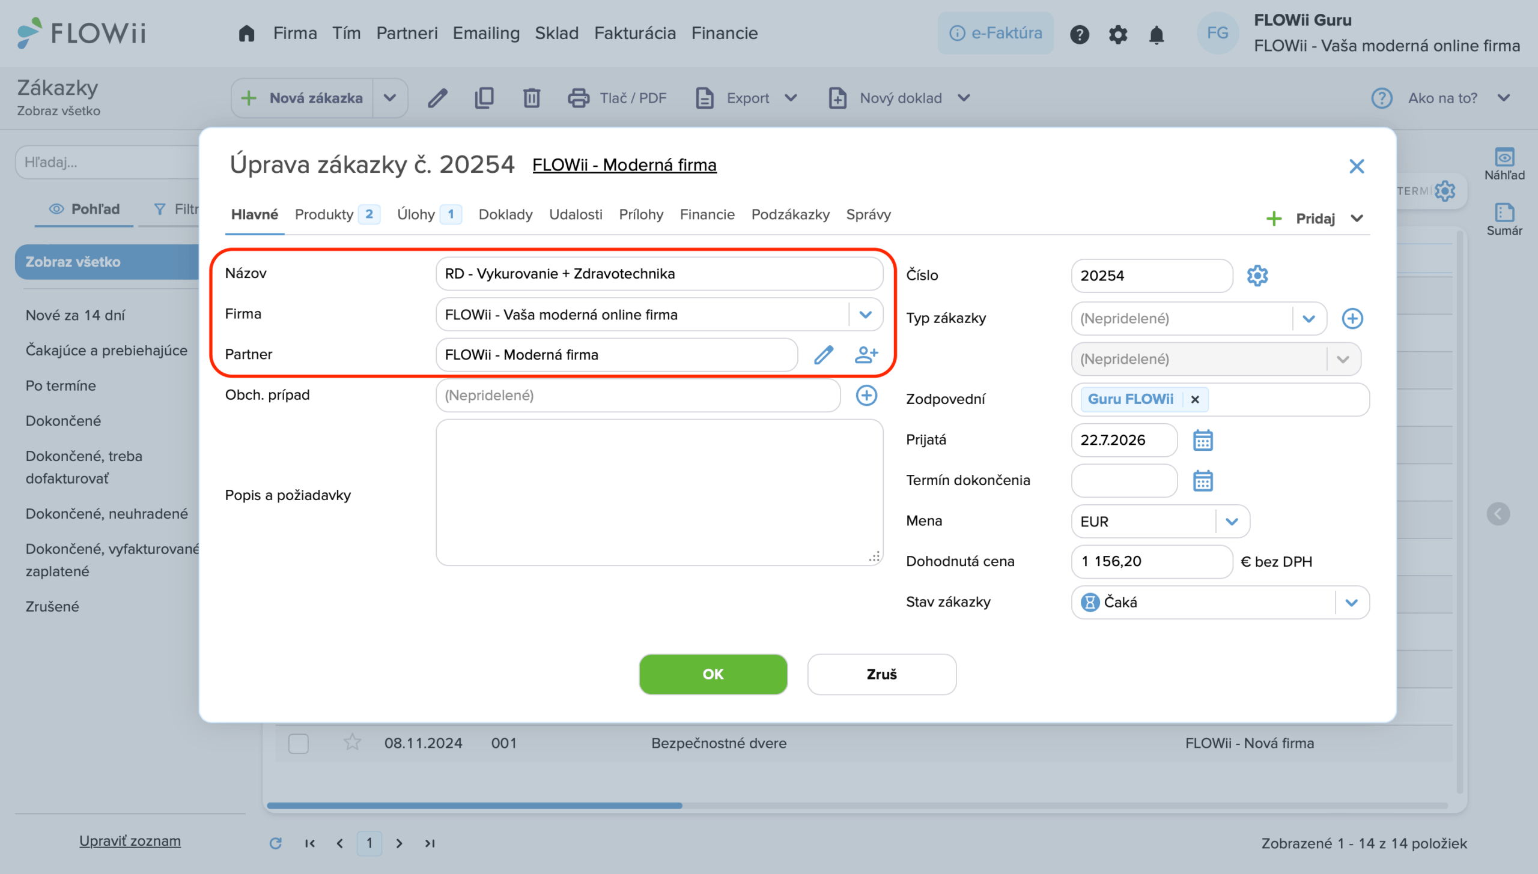Switch to the Doklady tab
Image resolution: width=1538 pixels, height=874 pixels.
505,214
